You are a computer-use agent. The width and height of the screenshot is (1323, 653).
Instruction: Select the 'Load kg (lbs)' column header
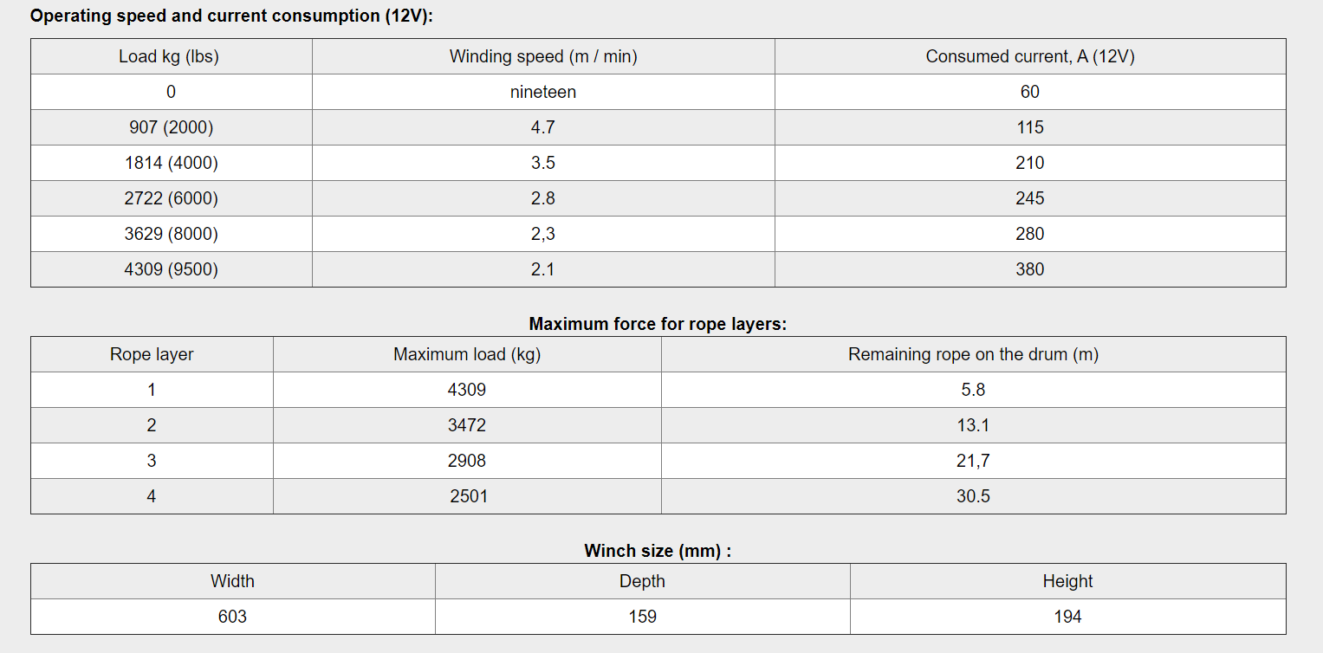point(169,56)
